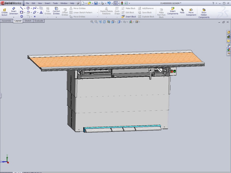The image size is (231, 173).
Task: Click Zoom to Fit in view toolbar
Action: 92,22
